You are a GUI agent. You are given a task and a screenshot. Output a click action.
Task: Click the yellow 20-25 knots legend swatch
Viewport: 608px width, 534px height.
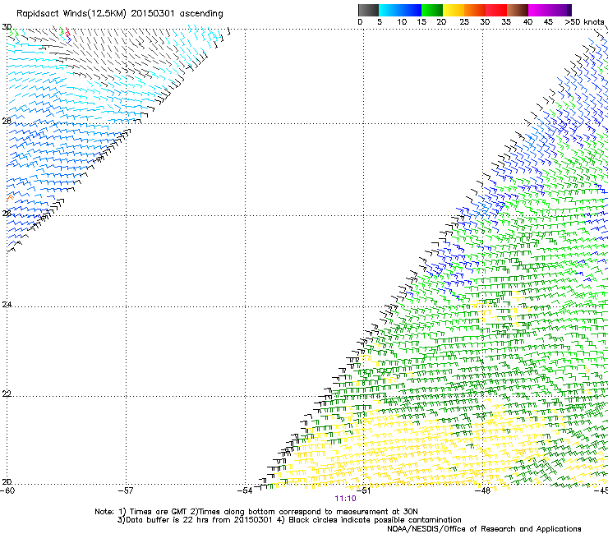click(x=454, y=10)
